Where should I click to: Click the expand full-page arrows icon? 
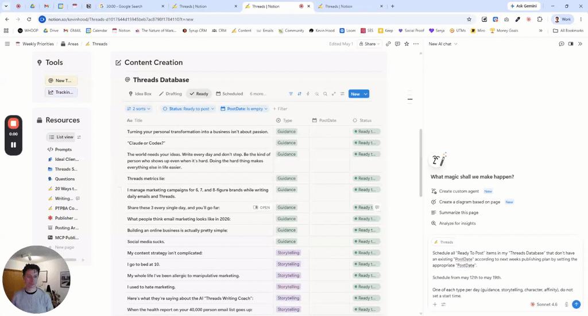point(334,94)
